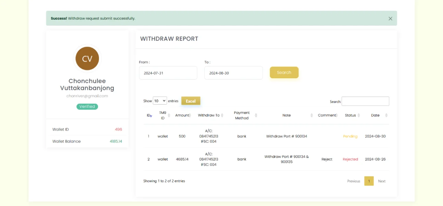Click the CV profile avatar

pyautogui.click(x=87, y=59)
